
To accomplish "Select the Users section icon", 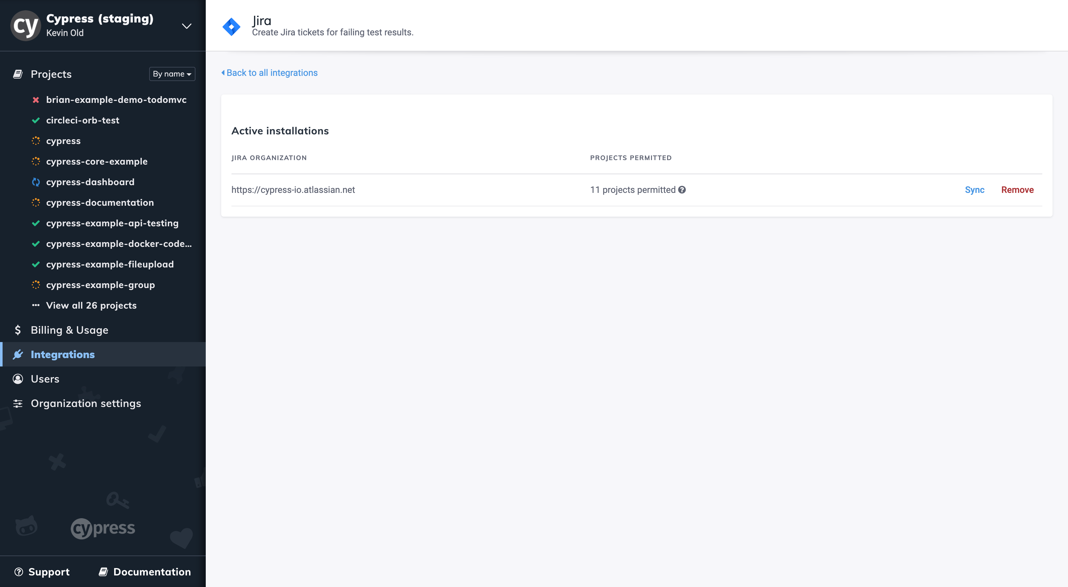I will click(18, 378).
